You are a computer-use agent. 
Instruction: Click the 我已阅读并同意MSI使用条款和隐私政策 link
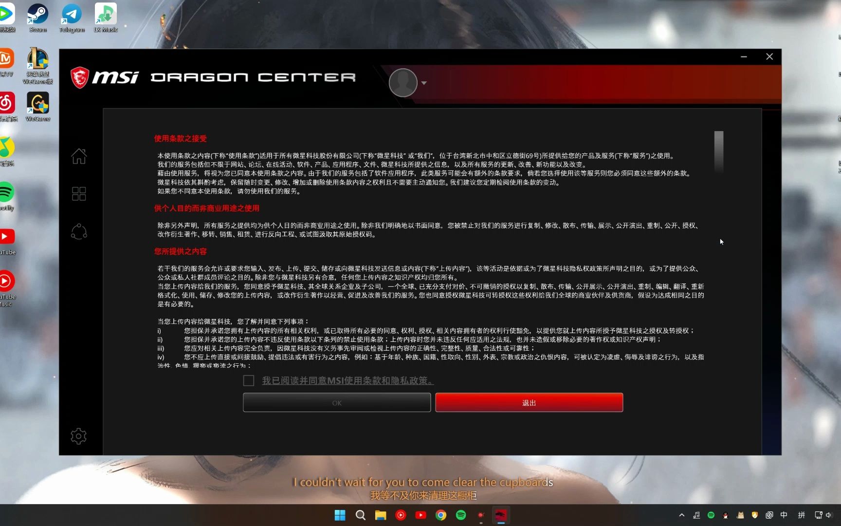point(347,381)
